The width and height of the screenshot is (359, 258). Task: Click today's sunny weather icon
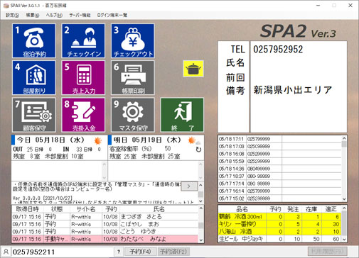[98, 140]
